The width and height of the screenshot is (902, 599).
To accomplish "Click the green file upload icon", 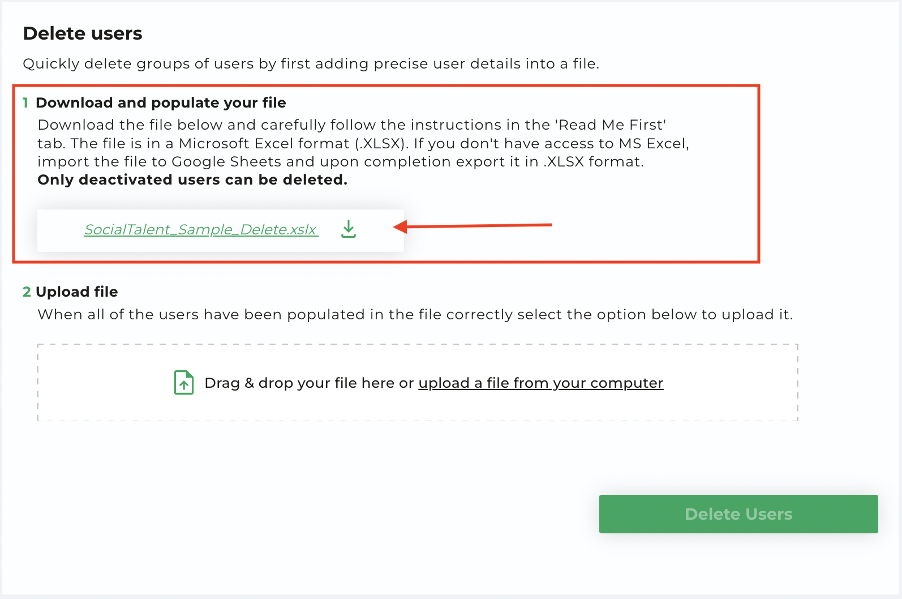I will pyautogui.click(x=184, y=383).
